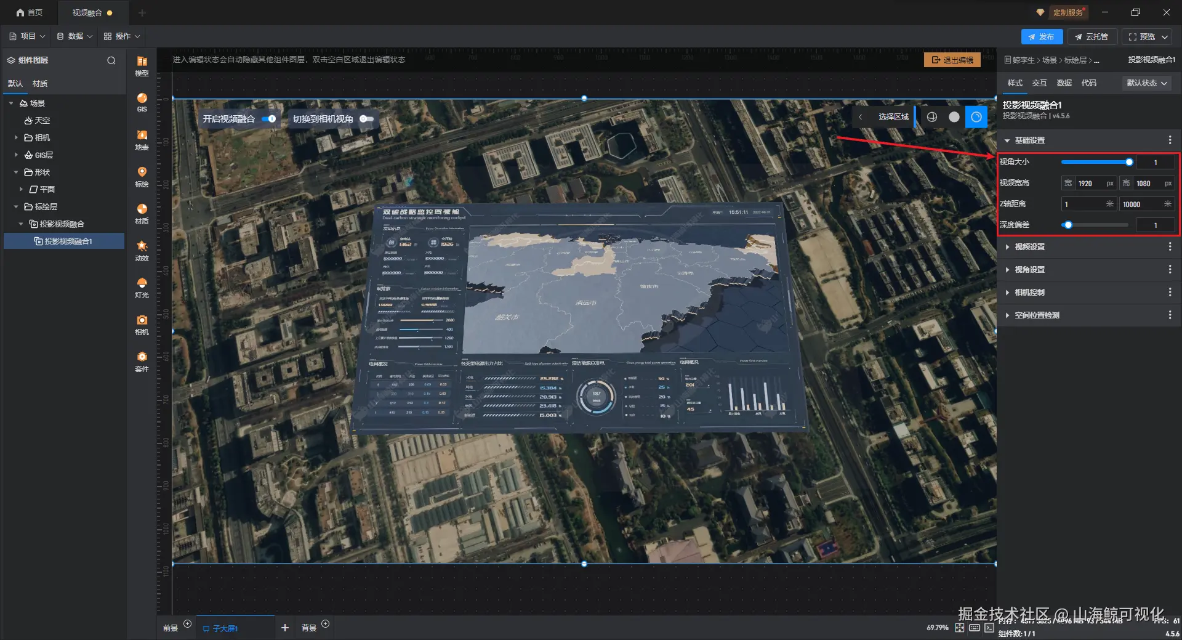Click the 云托管 cloud hosting button

[x=1092, y=37]
